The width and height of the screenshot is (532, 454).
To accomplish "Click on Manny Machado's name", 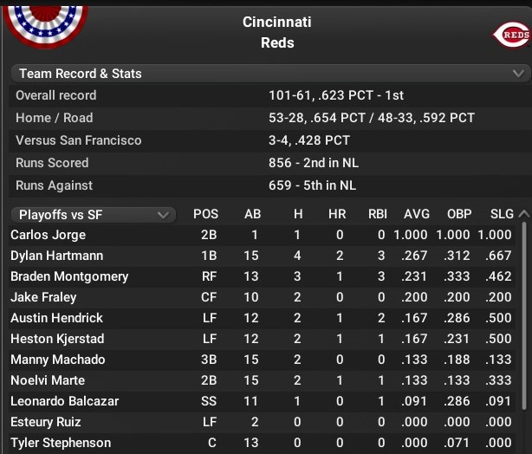I will [x=58, y=360].
